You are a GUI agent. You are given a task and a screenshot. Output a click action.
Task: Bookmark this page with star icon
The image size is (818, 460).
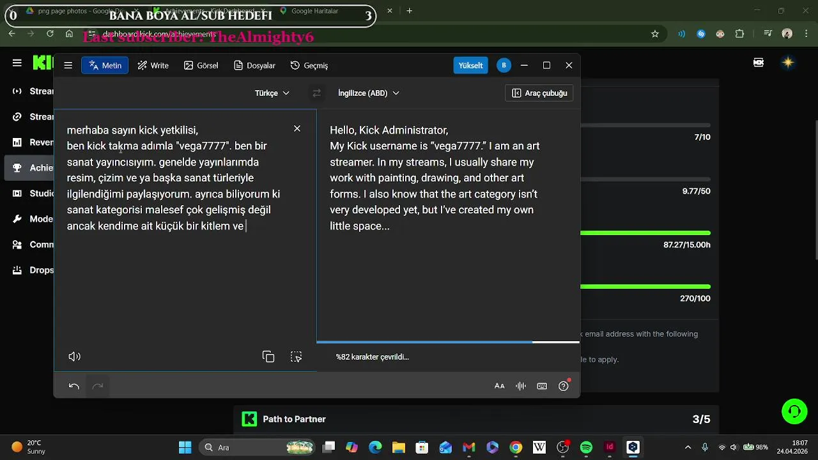point(655,34)
